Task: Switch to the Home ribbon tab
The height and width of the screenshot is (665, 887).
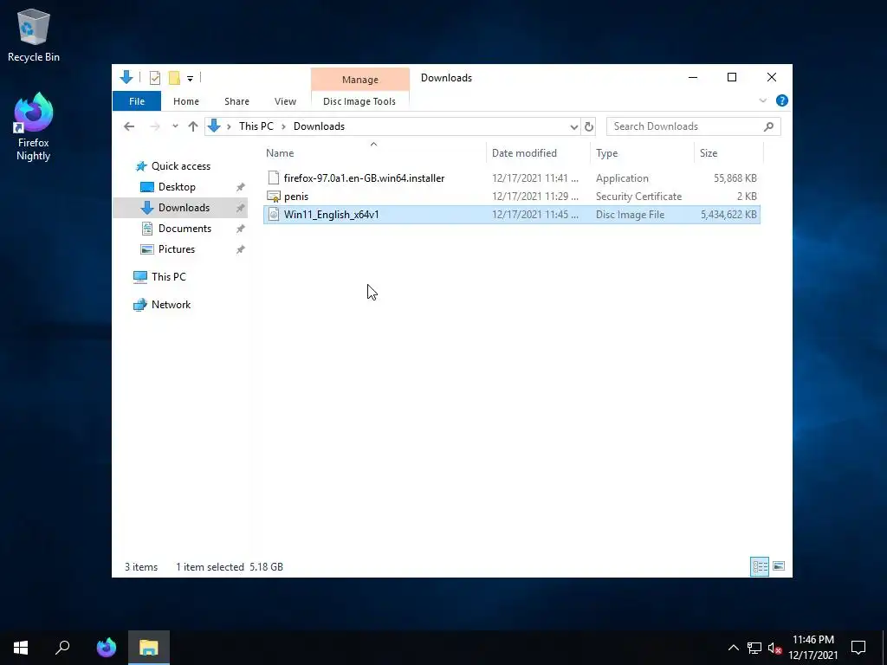Action: coord(186,101)
